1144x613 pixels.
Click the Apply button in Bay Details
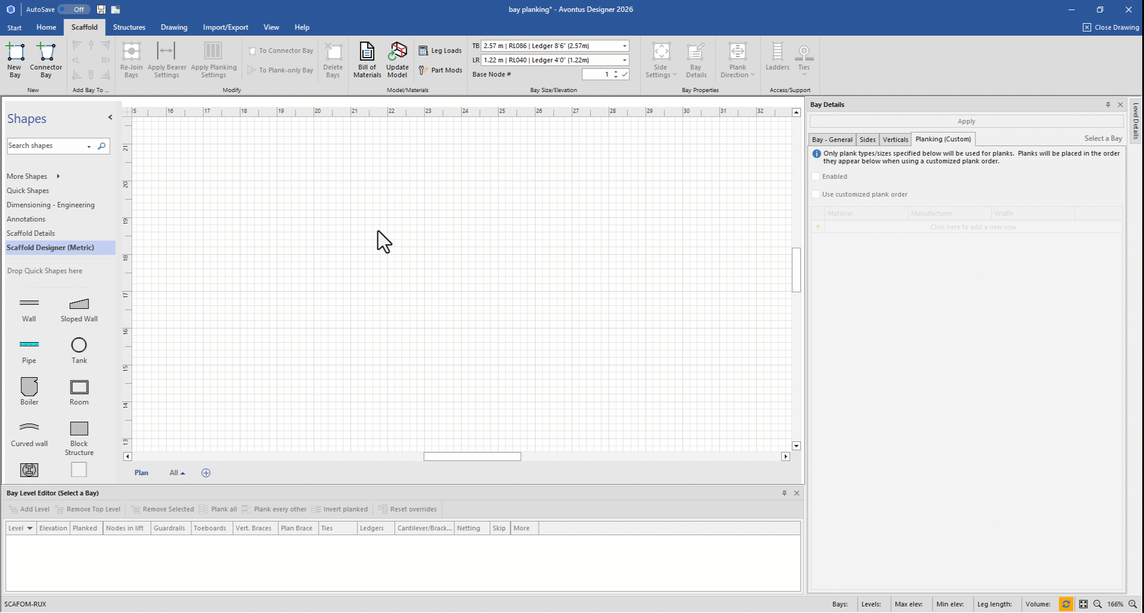966,121
